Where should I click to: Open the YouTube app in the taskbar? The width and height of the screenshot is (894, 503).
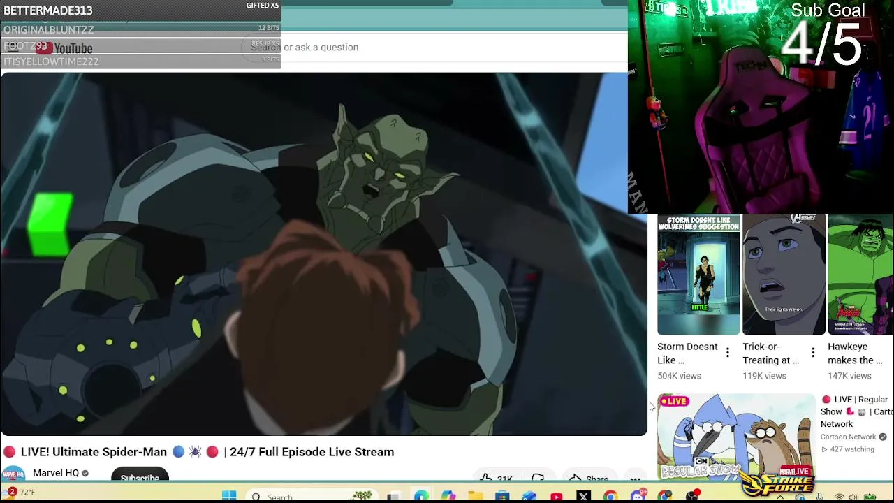click(557, 496)
